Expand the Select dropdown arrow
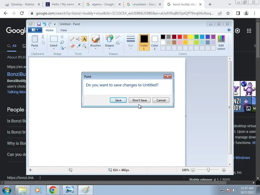The height and width of the screenshot is (195, 260). click(x=54, y=48)
